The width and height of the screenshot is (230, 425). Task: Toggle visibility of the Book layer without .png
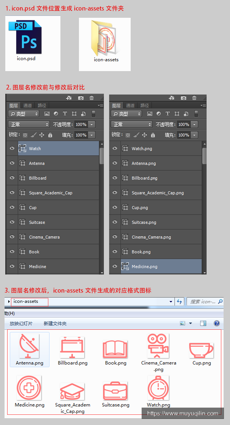(x=12, y=251)
